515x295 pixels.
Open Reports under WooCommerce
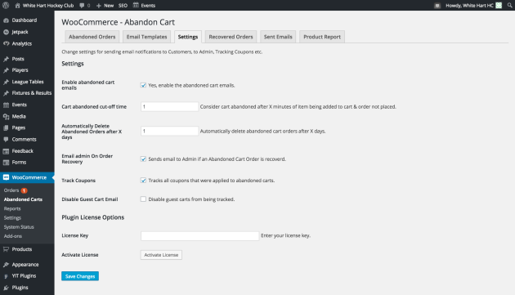[12, 208]
